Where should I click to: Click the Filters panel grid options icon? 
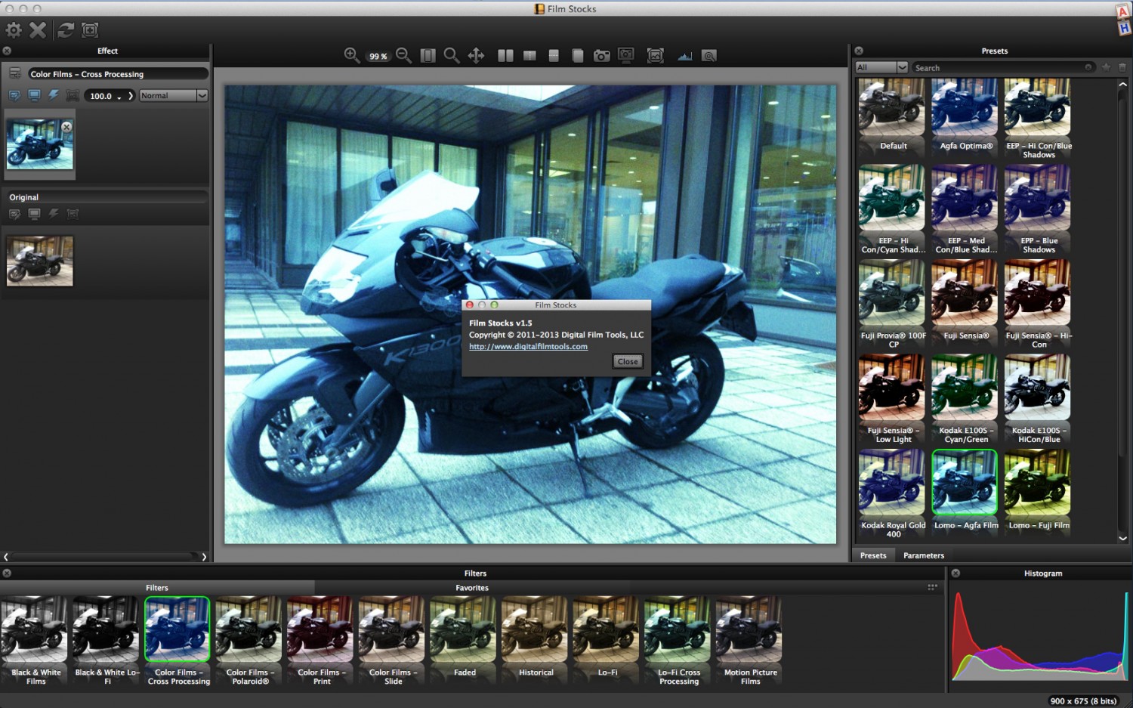pos(932,587)
